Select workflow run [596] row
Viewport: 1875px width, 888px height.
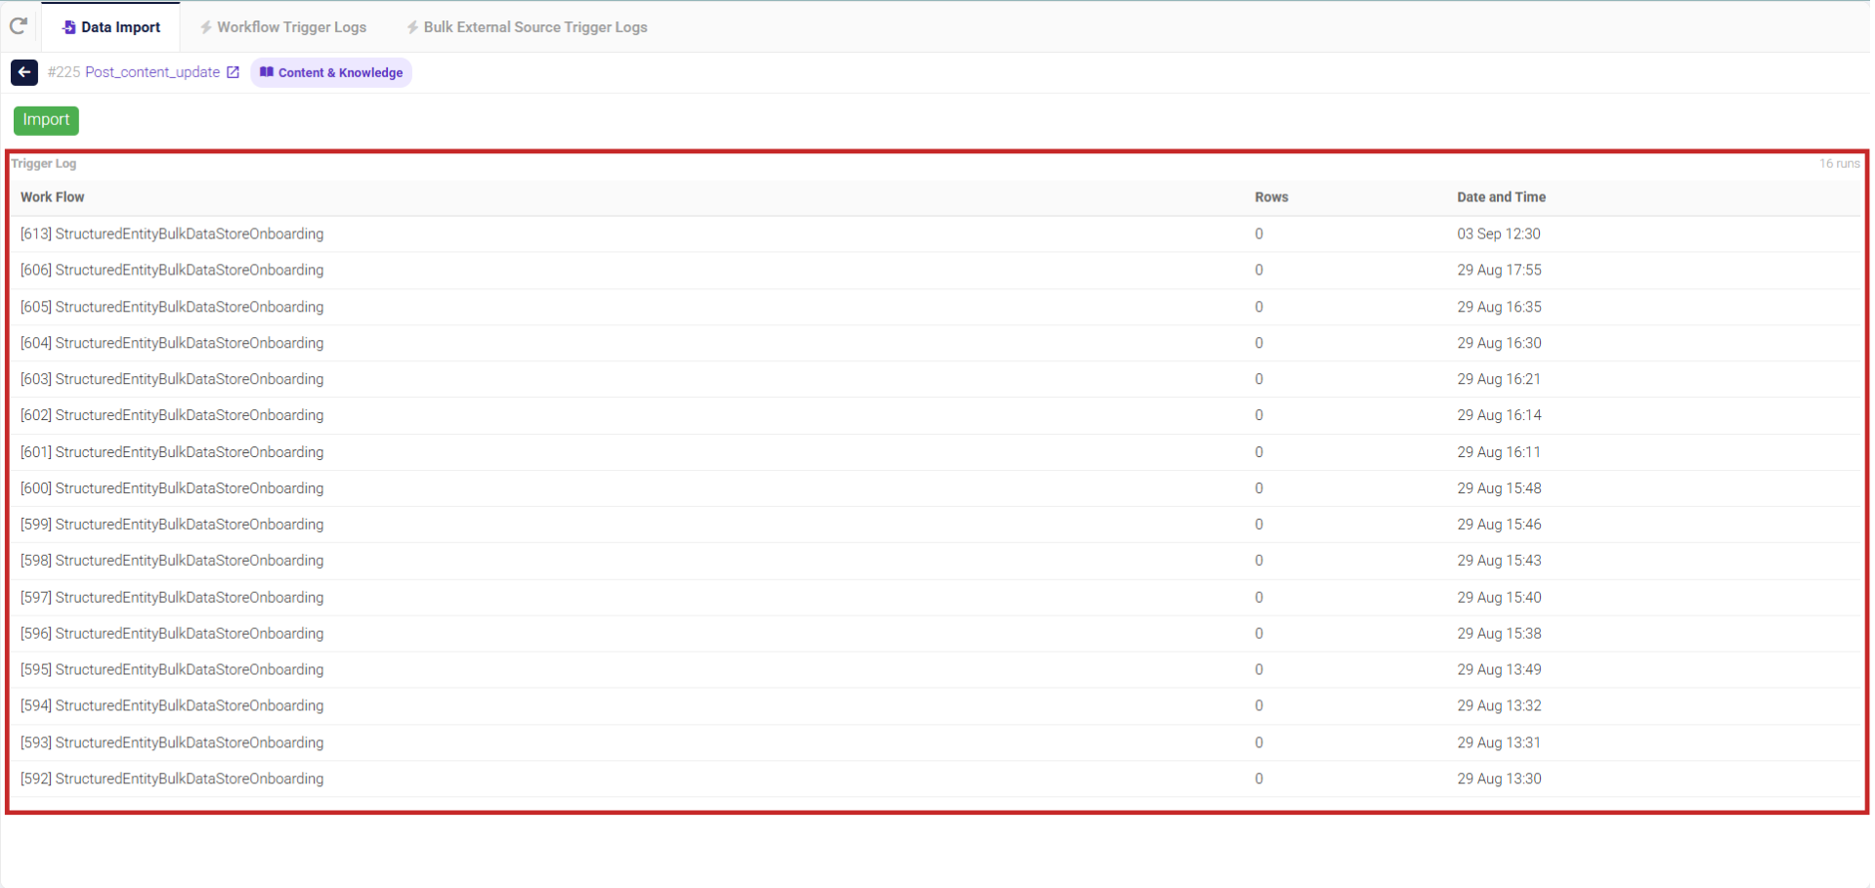pyautogui.click(x=936, y=634)
